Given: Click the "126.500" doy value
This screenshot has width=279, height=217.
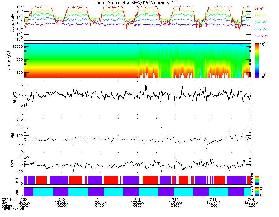Looking at the screenshot, I should (251, 203).
